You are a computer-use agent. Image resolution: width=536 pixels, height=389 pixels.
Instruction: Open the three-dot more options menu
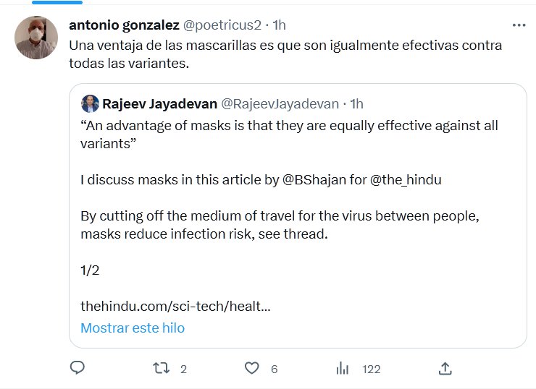pos(519,25)
